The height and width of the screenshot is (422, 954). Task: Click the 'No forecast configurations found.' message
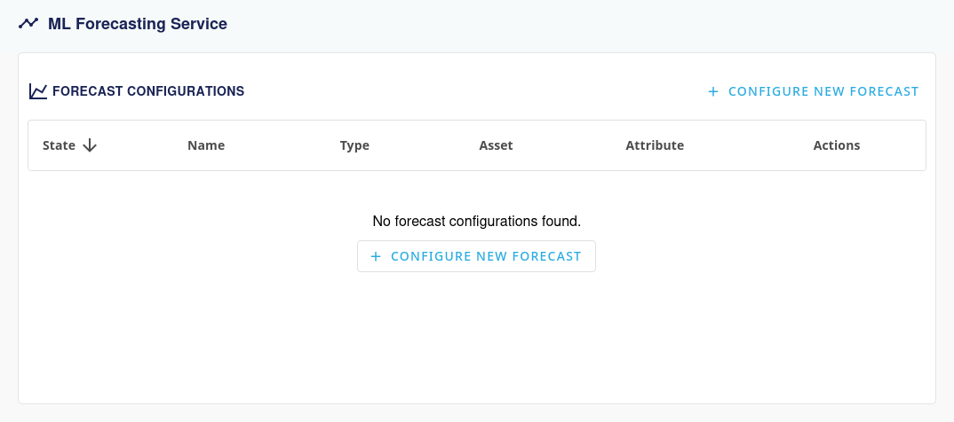pos(476,220)
